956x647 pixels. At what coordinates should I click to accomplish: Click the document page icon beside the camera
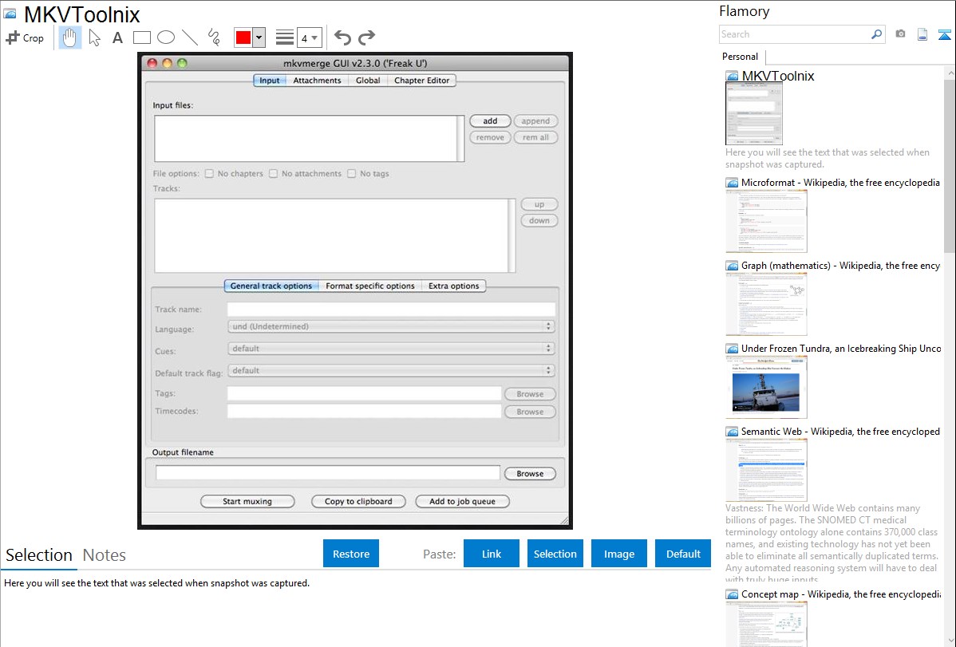click(922, 34)
